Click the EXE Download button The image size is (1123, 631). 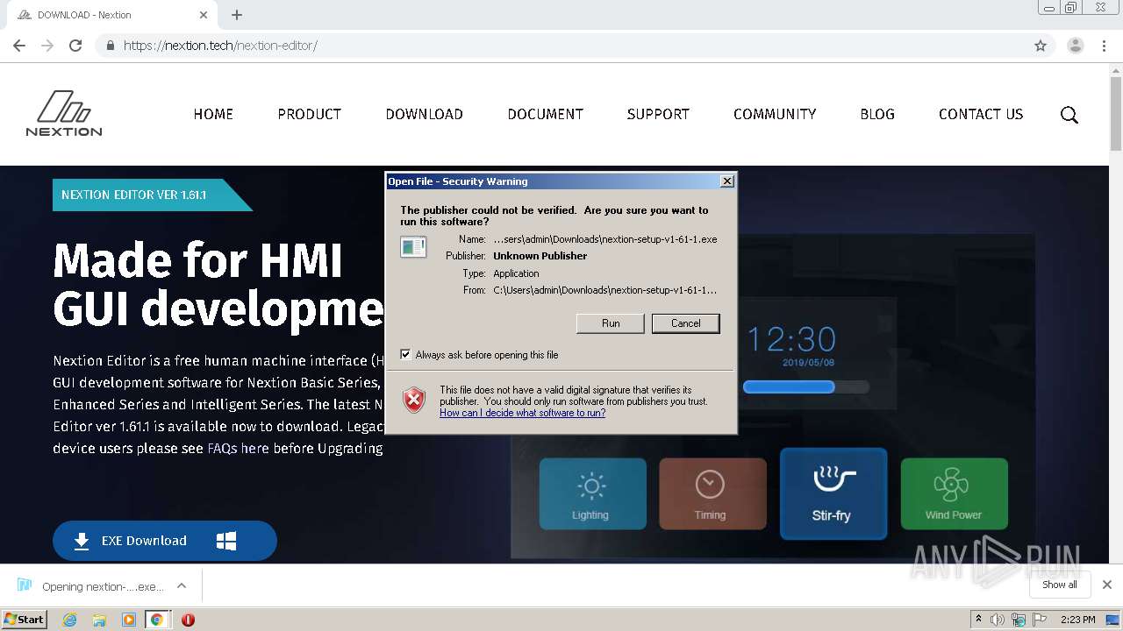[165, 541]
